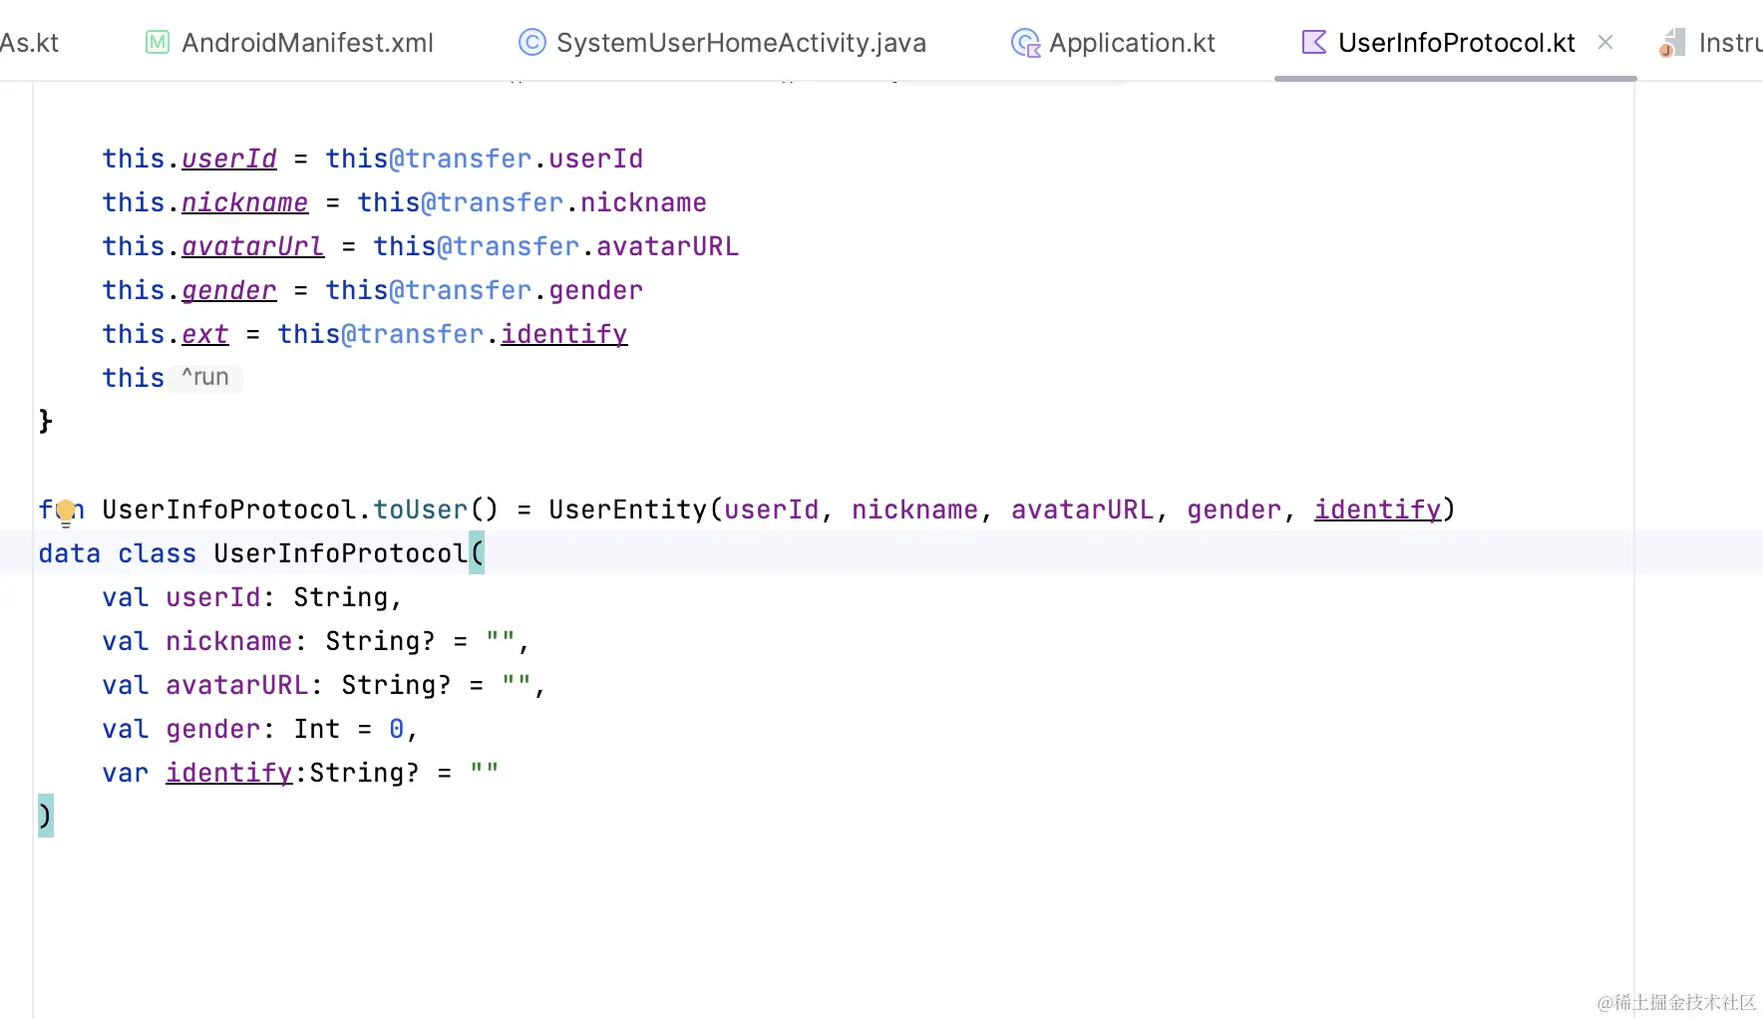Open the partially visible Instru... tab
This screenshot has width=1763, height=1019.
[1711, 42]
